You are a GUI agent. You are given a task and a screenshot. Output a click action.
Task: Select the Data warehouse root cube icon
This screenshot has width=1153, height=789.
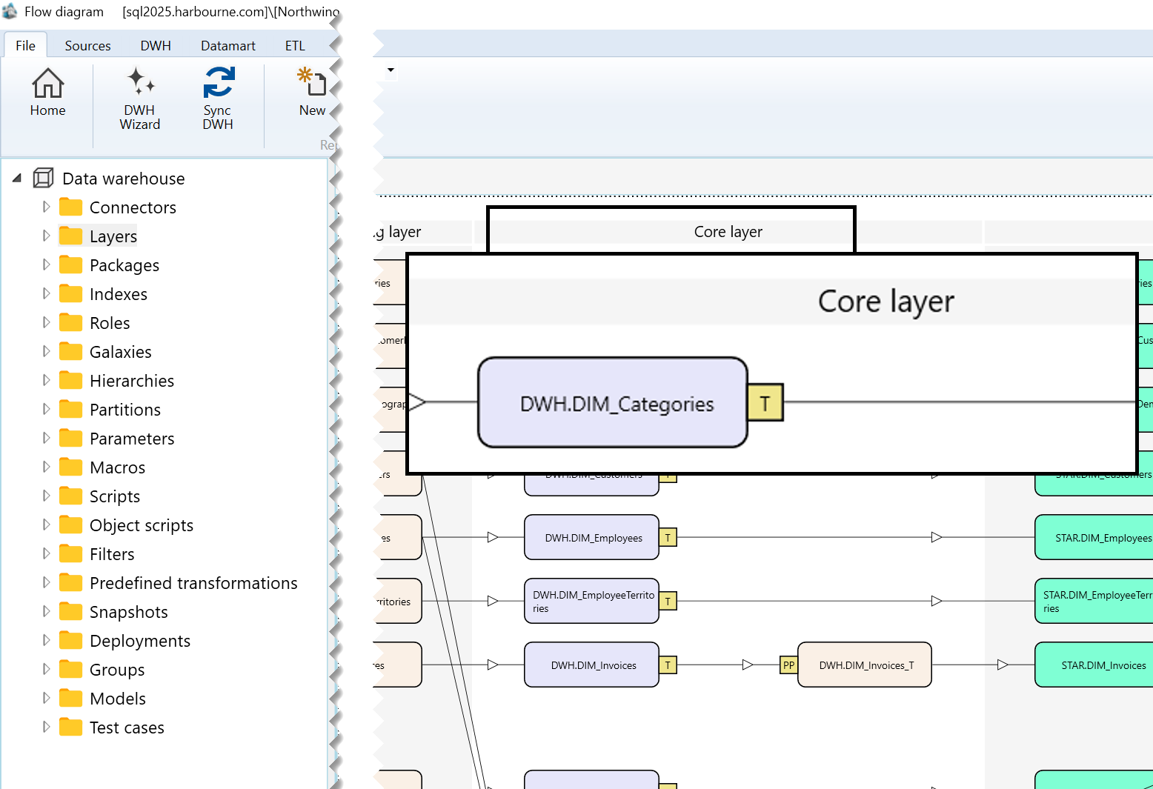click(x=44, y=178)
